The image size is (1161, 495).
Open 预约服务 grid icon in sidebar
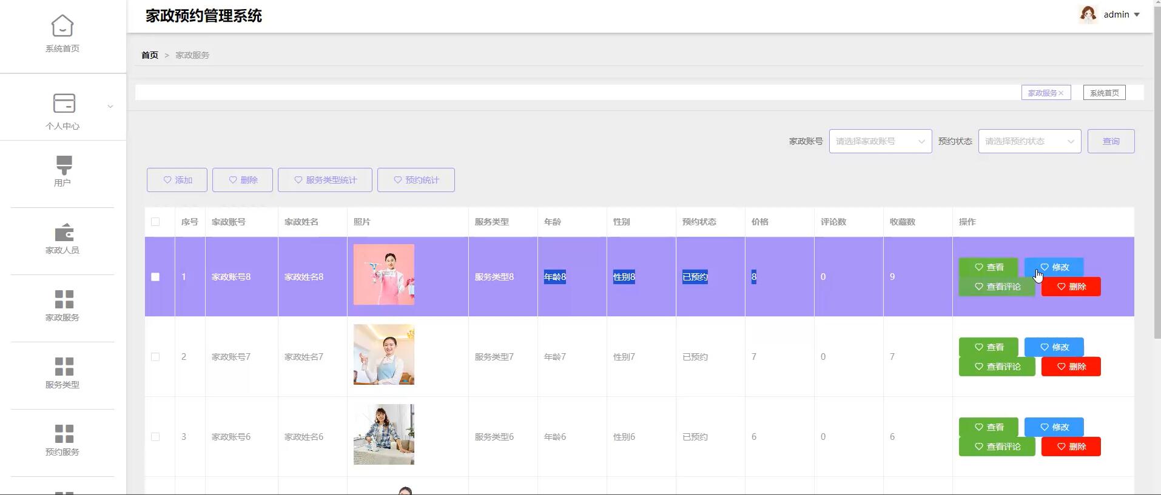tap(64, 434)
